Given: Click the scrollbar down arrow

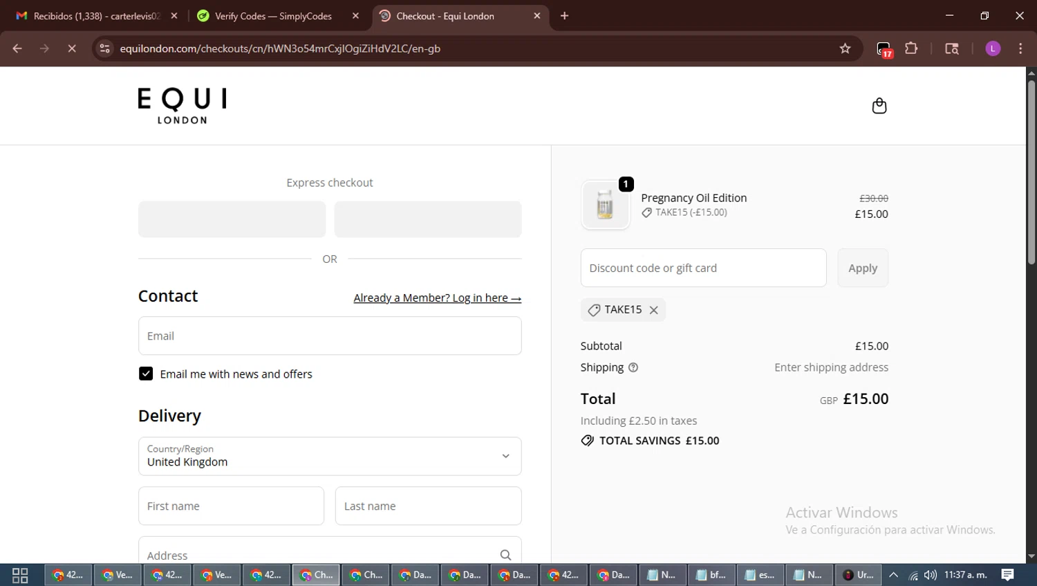Looking at the screenshot, I should click(1031, 556).
